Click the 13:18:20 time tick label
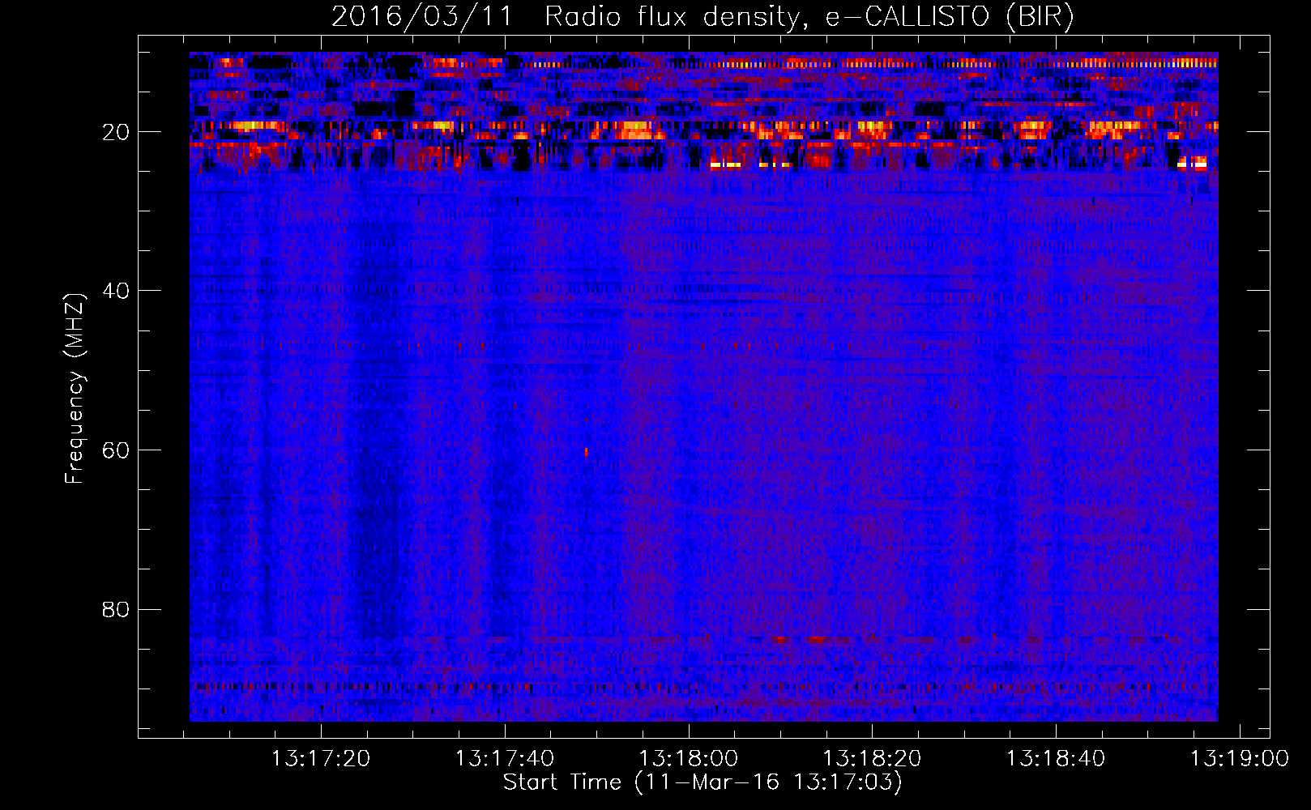The image size is (1311, 810). pyautogui.click(x=873, y=759)
